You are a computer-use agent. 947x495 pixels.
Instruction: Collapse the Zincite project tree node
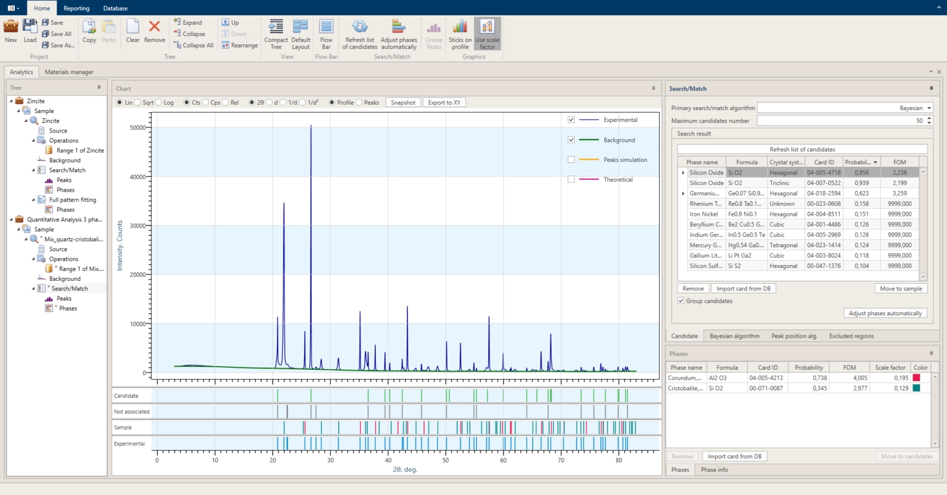pyautogui.click(x=11, y=101)
